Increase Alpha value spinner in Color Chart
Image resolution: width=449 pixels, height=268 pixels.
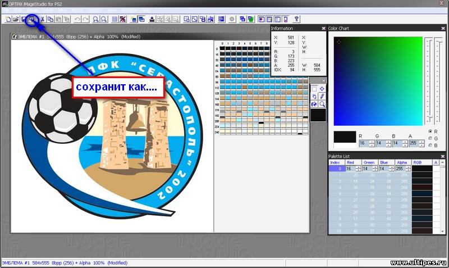[x=423, y=142]
